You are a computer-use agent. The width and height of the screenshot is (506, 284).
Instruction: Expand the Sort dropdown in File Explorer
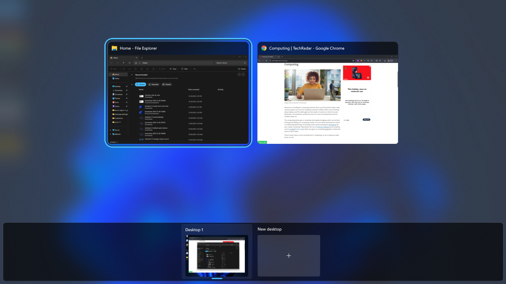(163, 69)
